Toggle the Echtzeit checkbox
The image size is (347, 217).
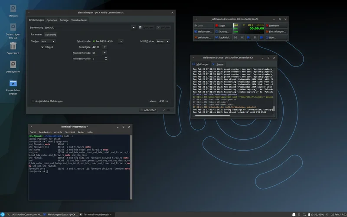coord(43,47)
